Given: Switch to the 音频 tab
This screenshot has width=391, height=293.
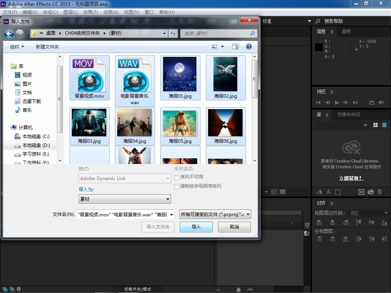Looking at the screenshot, I should click(x=346, y=31).
